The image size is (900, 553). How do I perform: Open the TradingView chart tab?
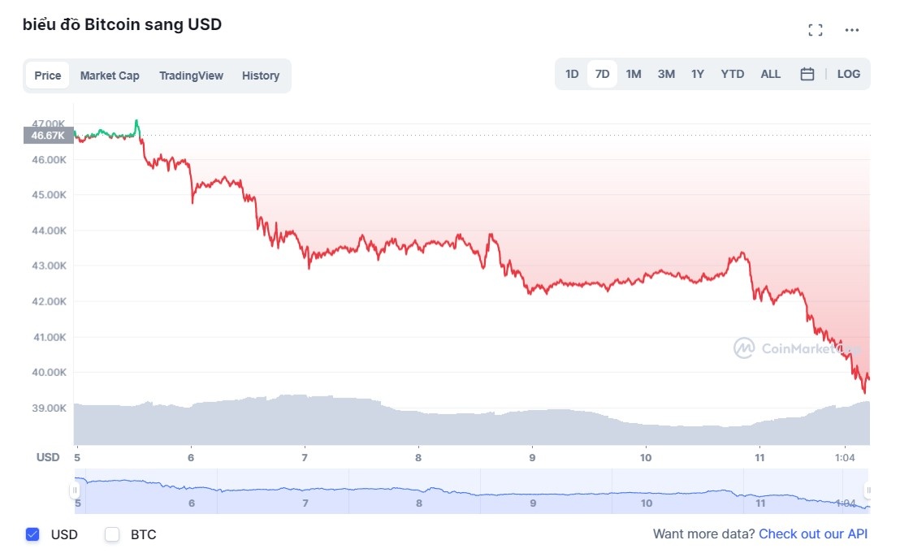pos(191,75)
